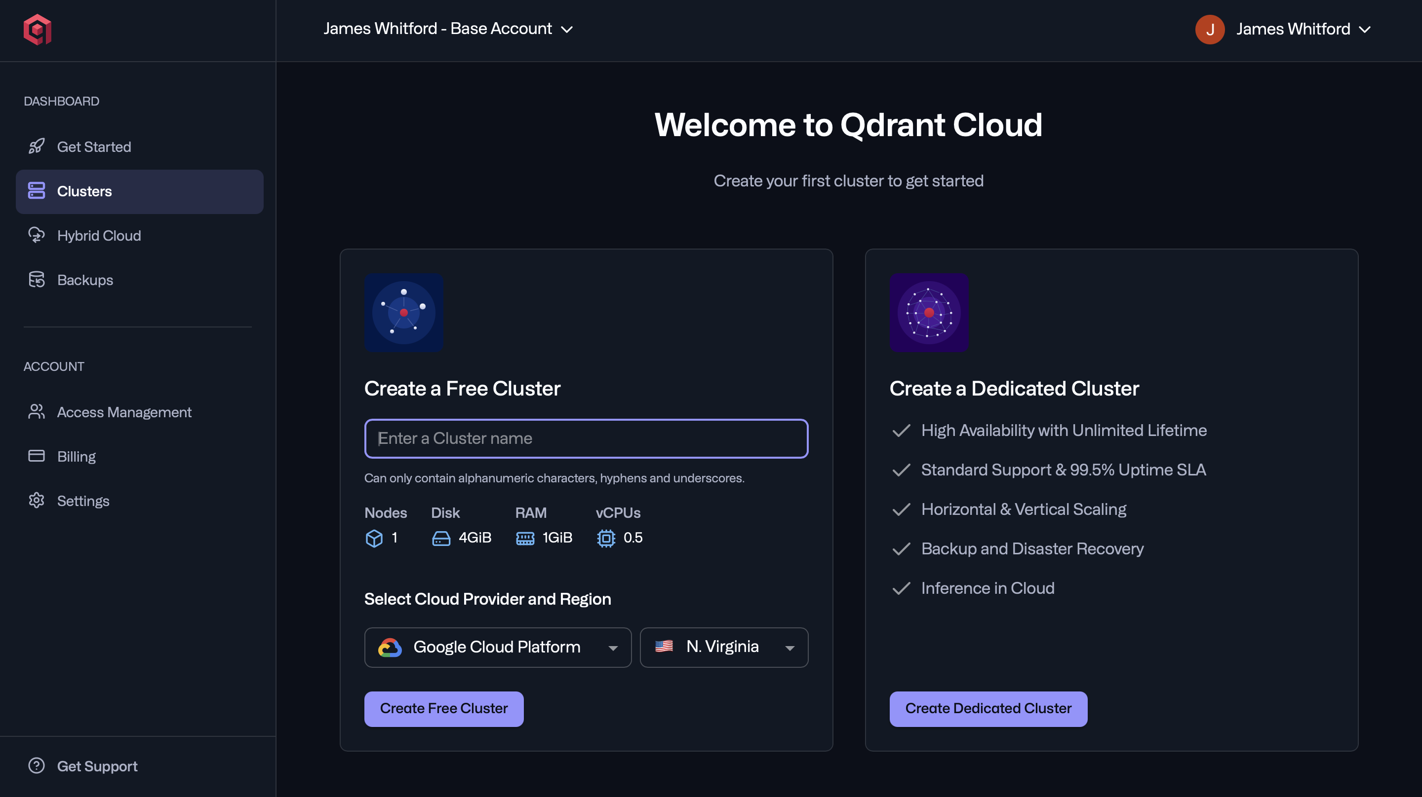Viewport: 1422px width, 797px height.
Task: Click the US flag icon in region selector
Action: 665,647
